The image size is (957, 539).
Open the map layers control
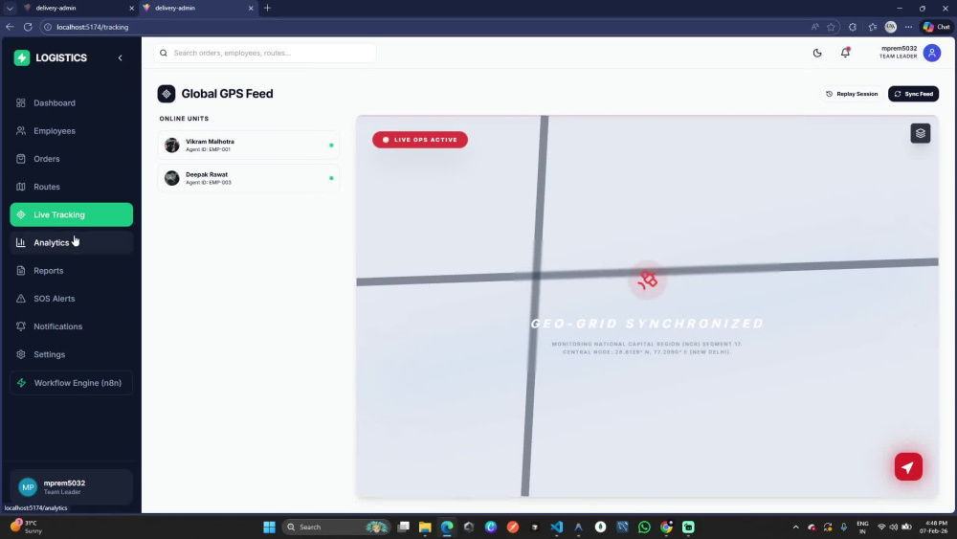(x=921, y=133)
